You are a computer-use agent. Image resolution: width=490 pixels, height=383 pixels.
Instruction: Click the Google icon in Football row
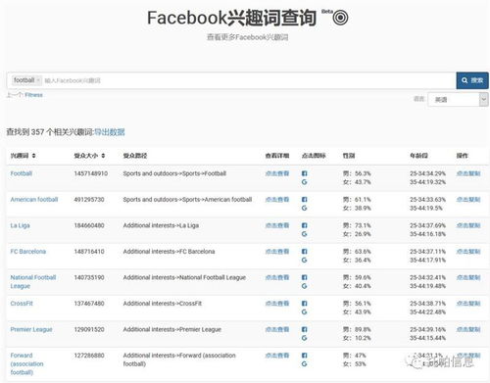point(304,182)
